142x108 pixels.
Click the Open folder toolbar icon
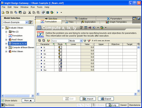(x=7, y=12)
